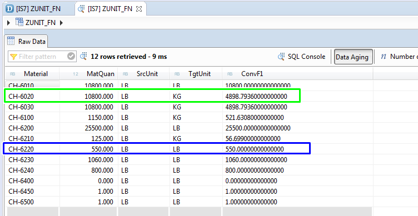Click the Number icon in toolbar

[384, 57]
